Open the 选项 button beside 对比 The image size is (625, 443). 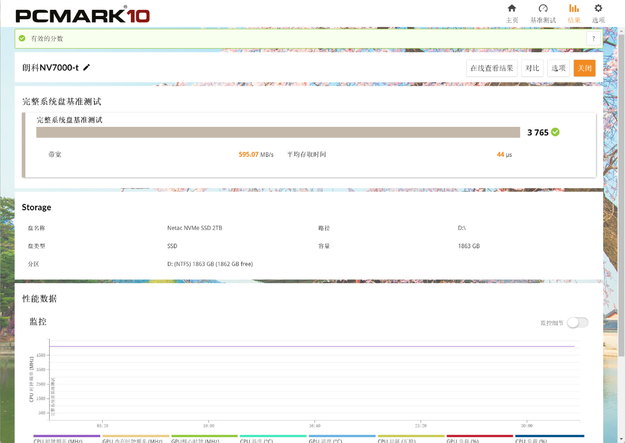click(558, 68)
